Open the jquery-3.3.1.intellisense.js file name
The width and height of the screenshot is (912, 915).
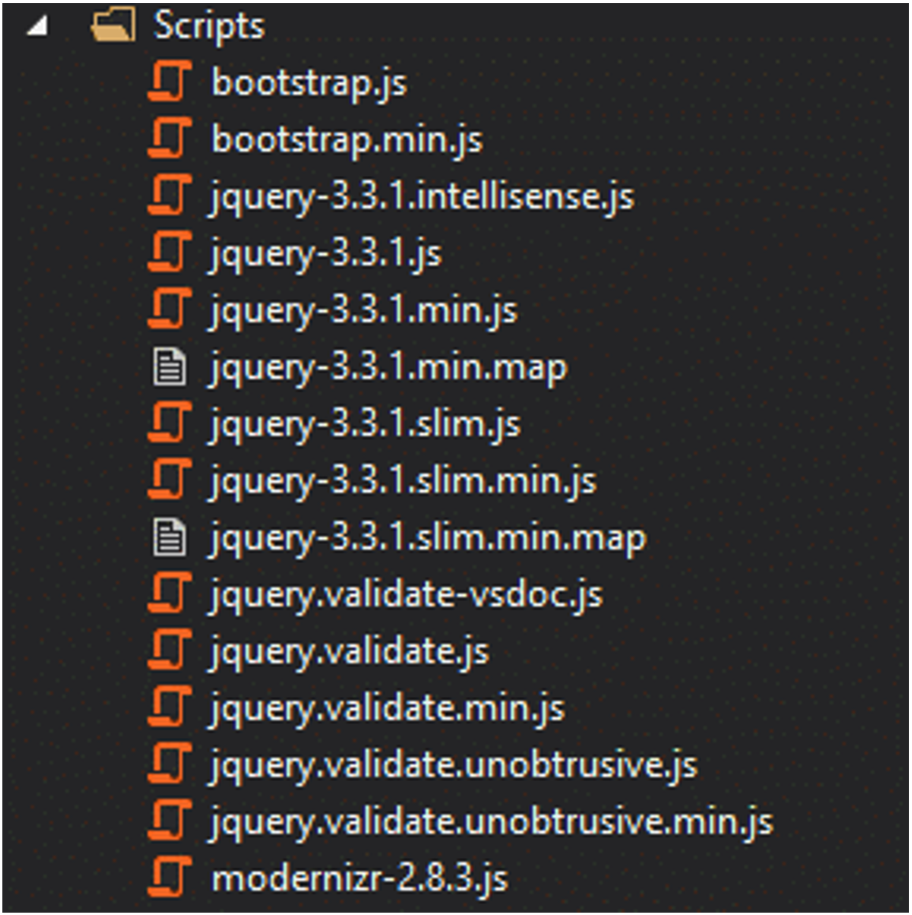pos(422,197)
